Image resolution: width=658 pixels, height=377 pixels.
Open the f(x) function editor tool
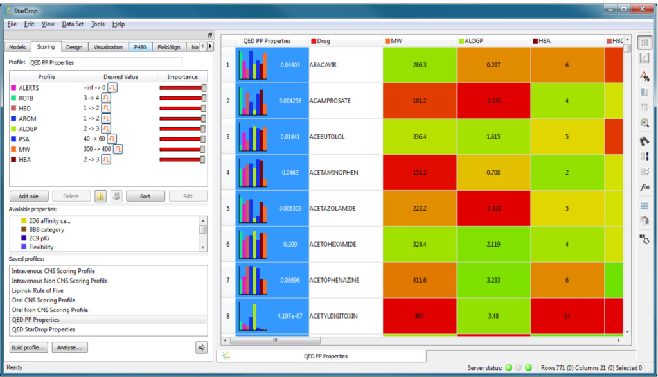point(644,188)
